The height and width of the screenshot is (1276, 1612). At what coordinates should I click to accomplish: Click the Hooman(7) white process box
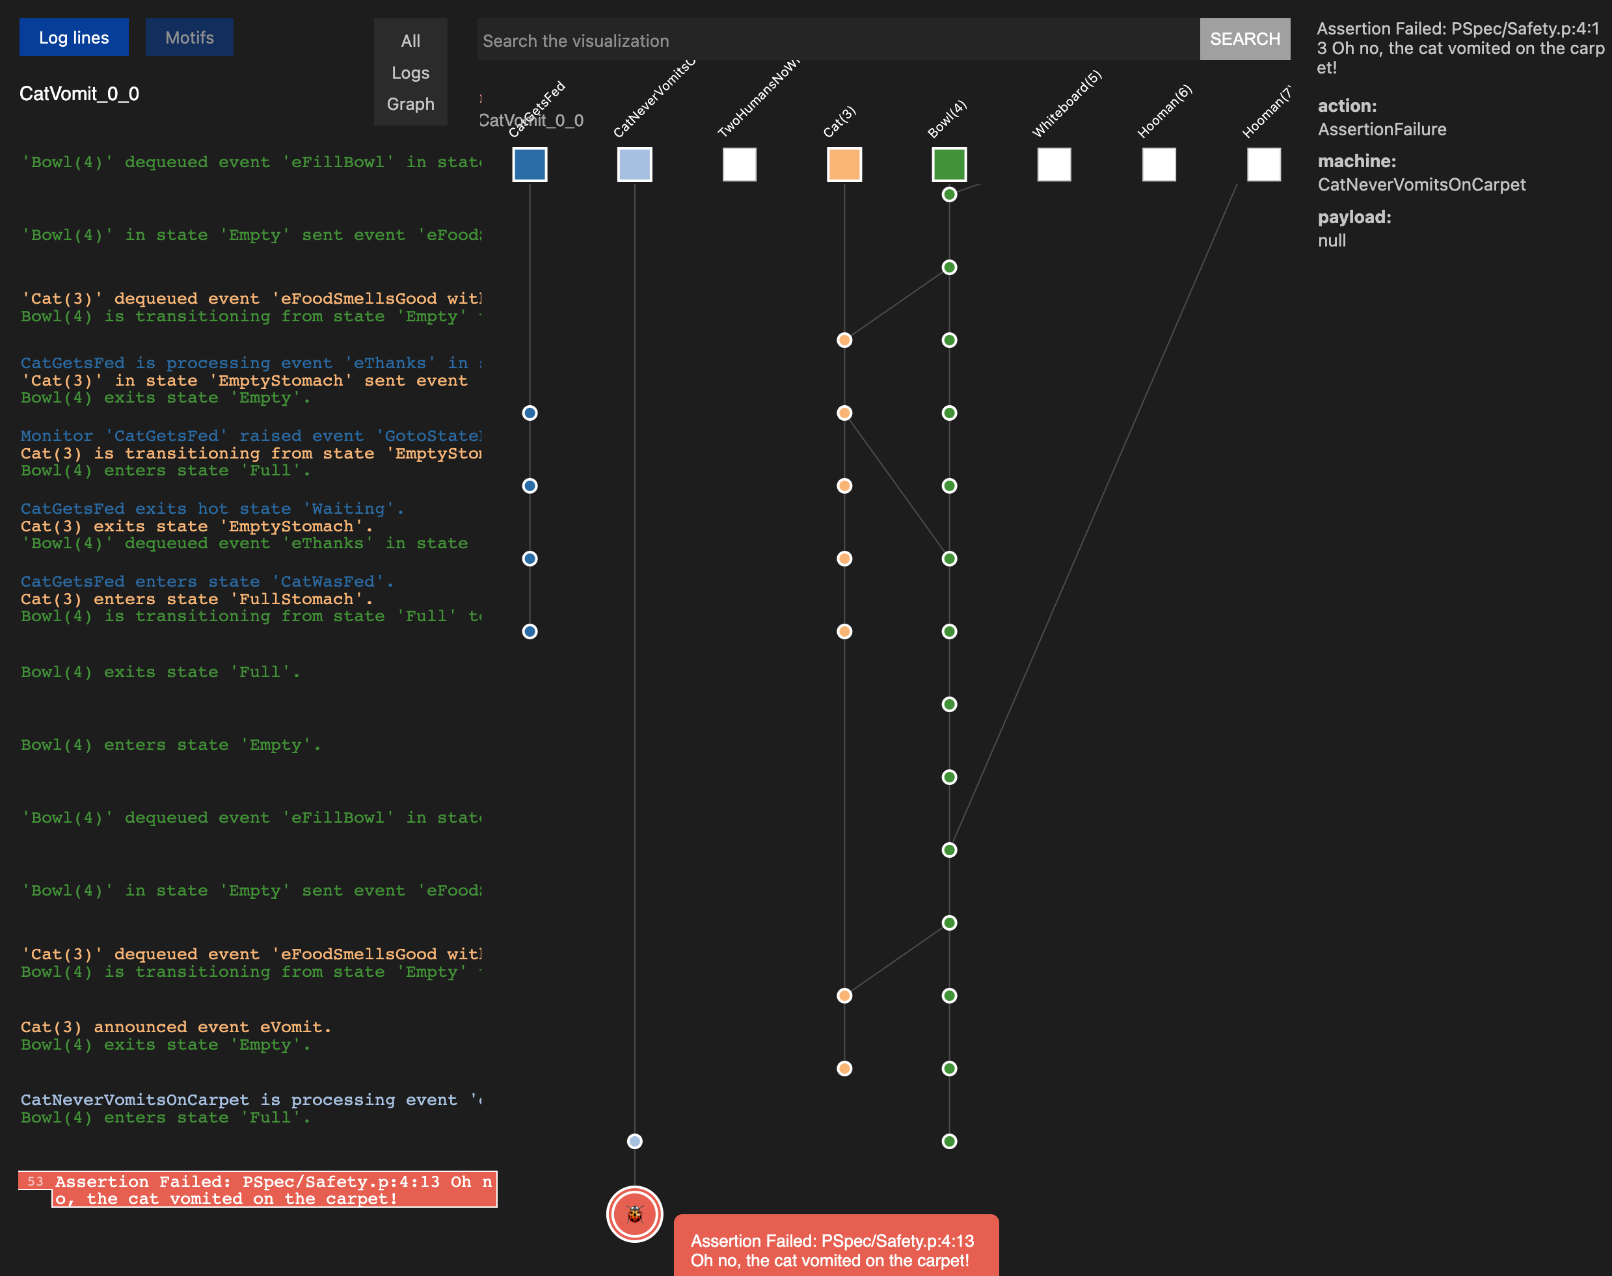click(x=1263, y=165)
